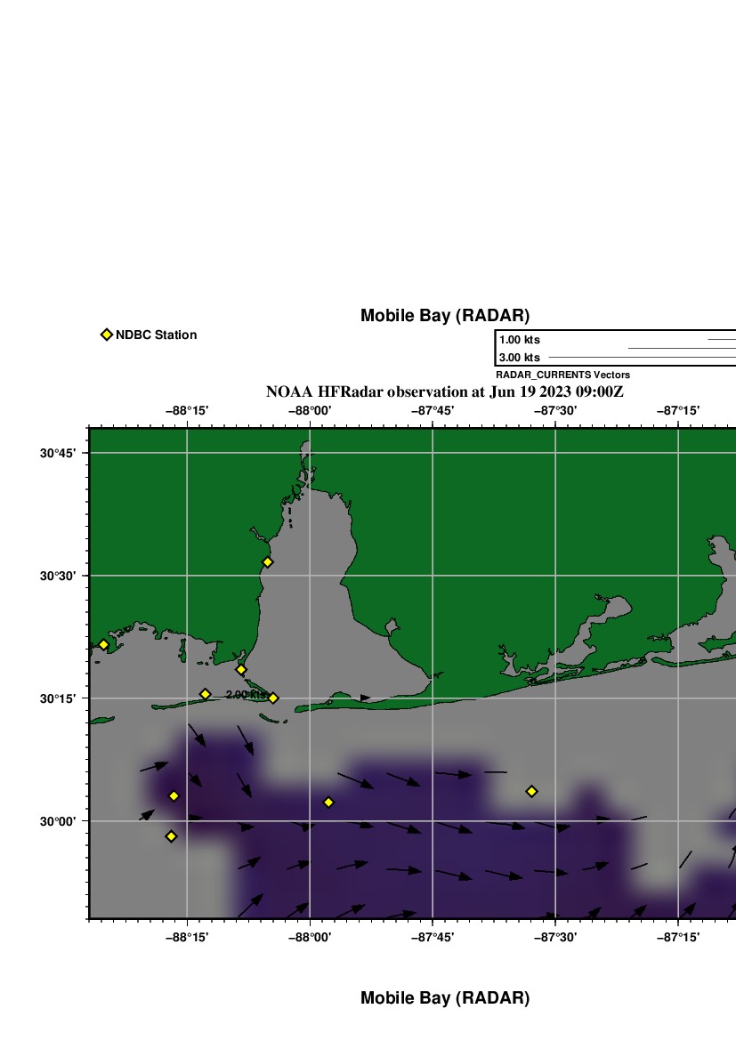Click the "RADAR_CURRENTS Vectors" legend caption
This screenshot has width=736, height=1041.
tap(562, 375)
